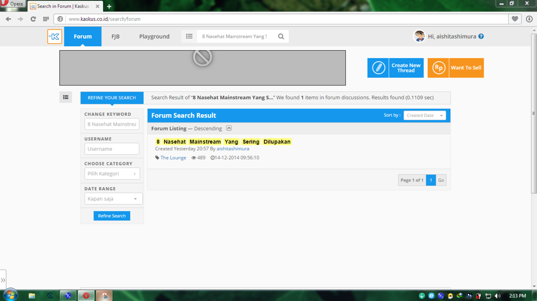
Task: Click the Kaskus logo icon
Action: click(x=55, y=36)
